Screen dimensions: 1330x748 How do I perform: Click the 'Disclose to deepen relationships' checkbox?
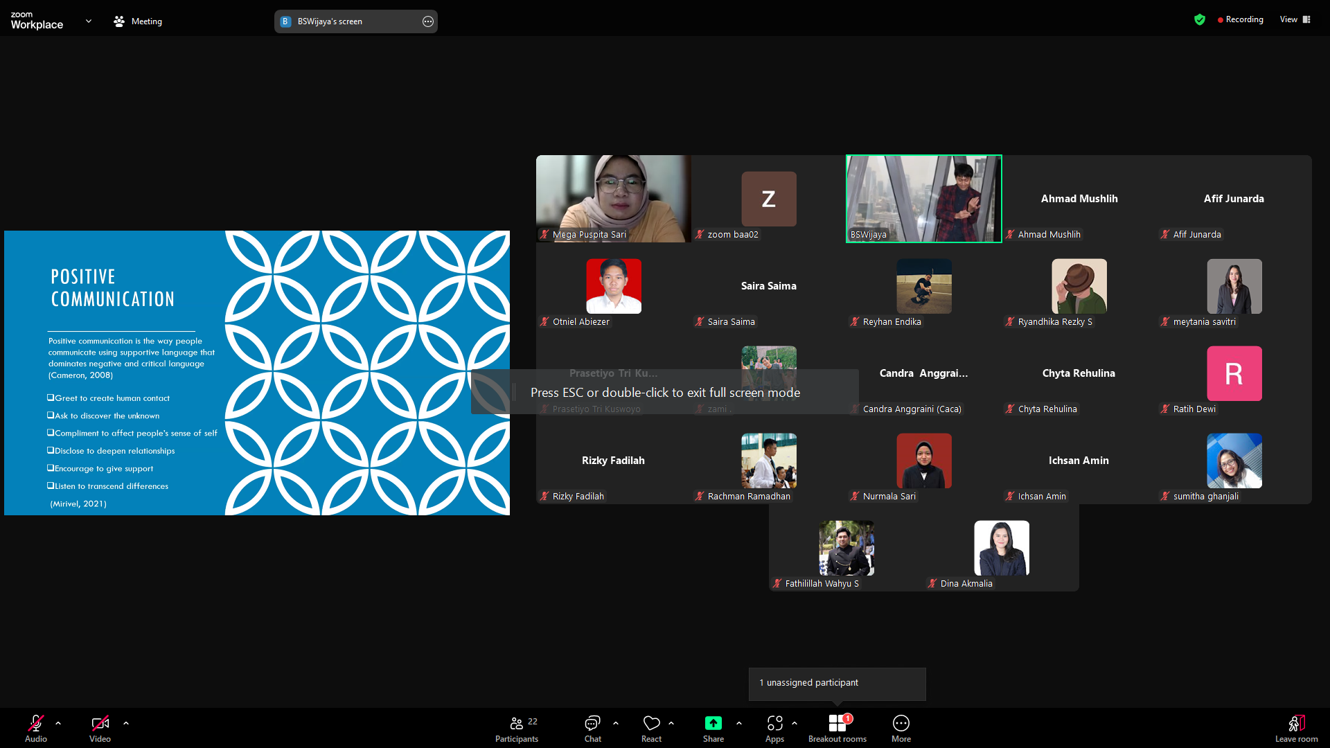tap(51, 451)
